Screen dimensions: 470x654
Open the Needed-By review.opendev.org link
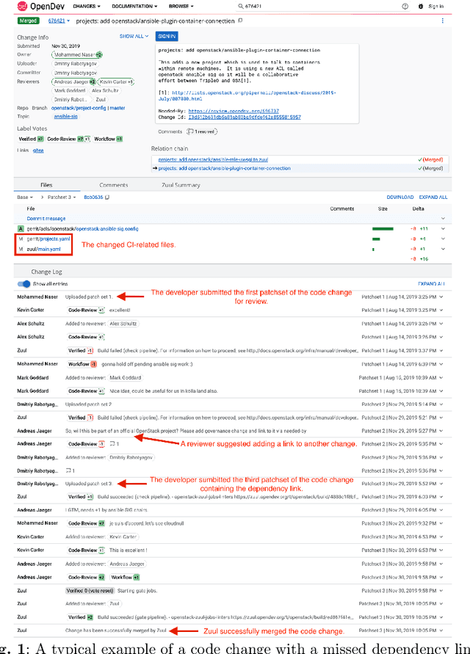234,111
